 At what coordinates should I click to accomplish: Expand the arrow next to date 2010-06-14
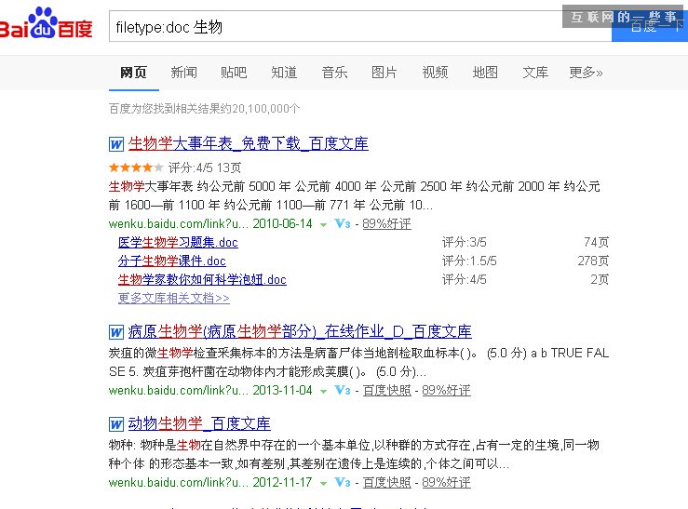(x=324, y=225)
